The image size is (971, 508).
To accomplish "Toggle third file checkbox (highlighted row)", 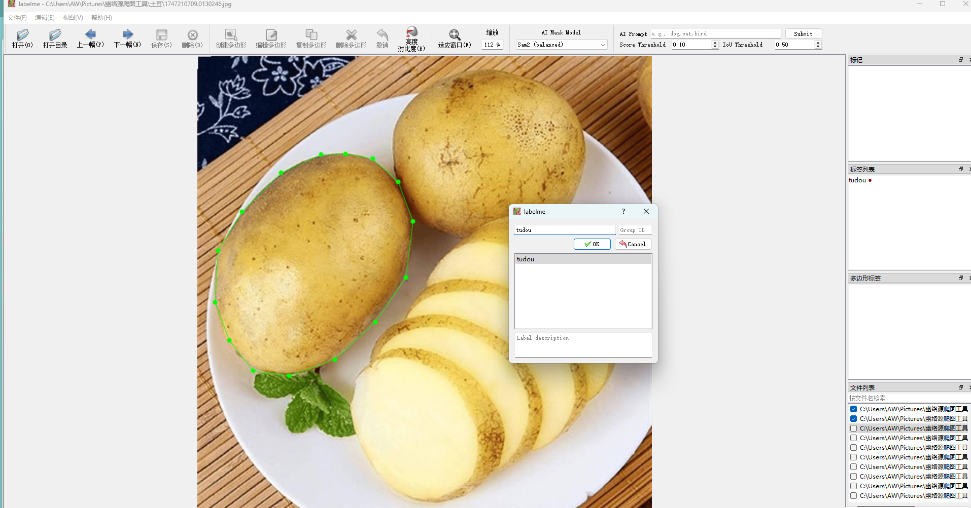I will (853, 428).
